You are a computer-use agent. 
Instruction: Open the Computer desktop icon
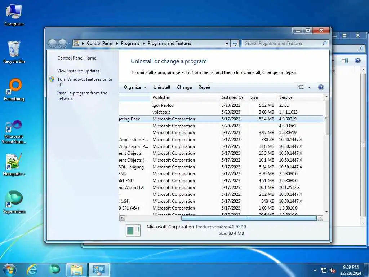pyautogui.click(x=14, y=15)
